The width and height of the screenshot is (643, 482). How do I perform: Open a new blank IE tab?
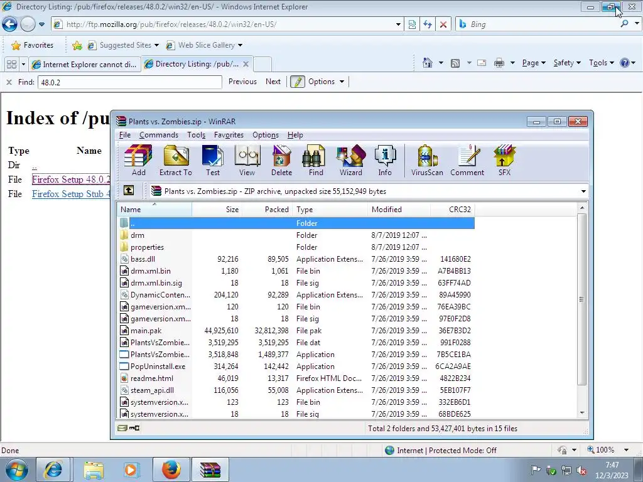pos(262,65)
